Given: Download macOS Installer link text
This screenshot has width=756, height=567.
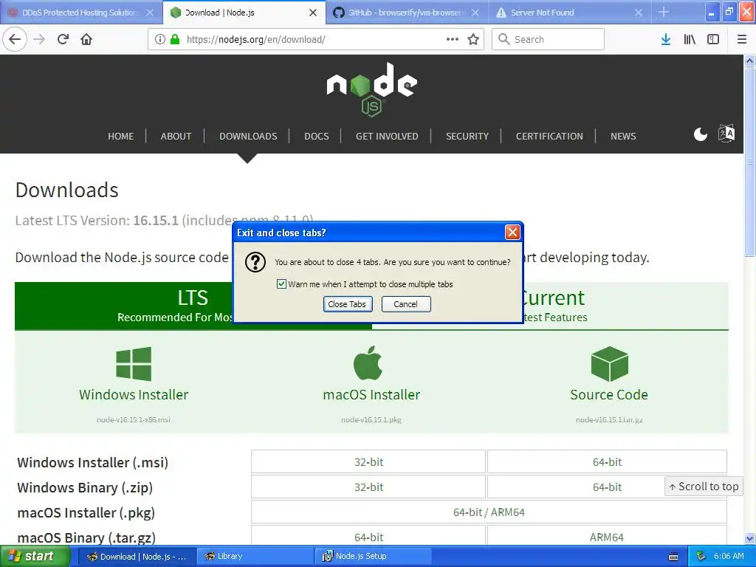Looking at the screenshot, I should tap(371, 394).
